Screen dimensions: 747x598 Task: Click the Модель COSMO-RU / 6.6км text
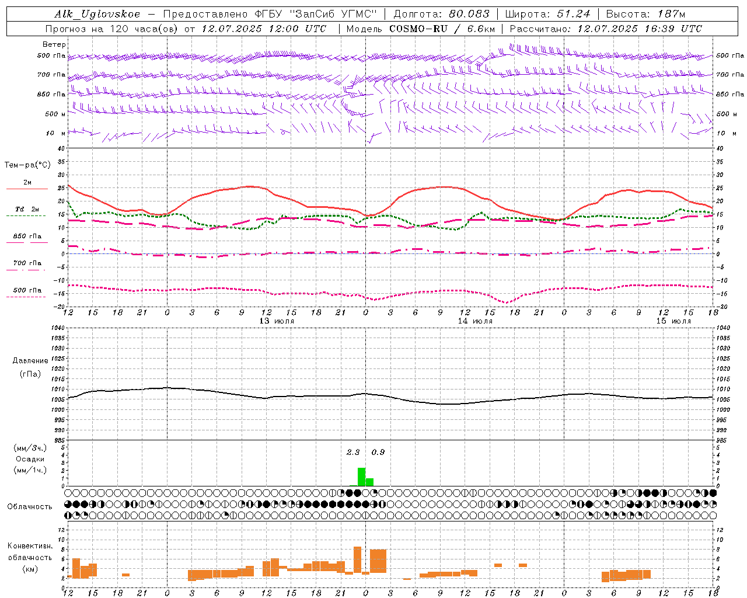(421, 29)
